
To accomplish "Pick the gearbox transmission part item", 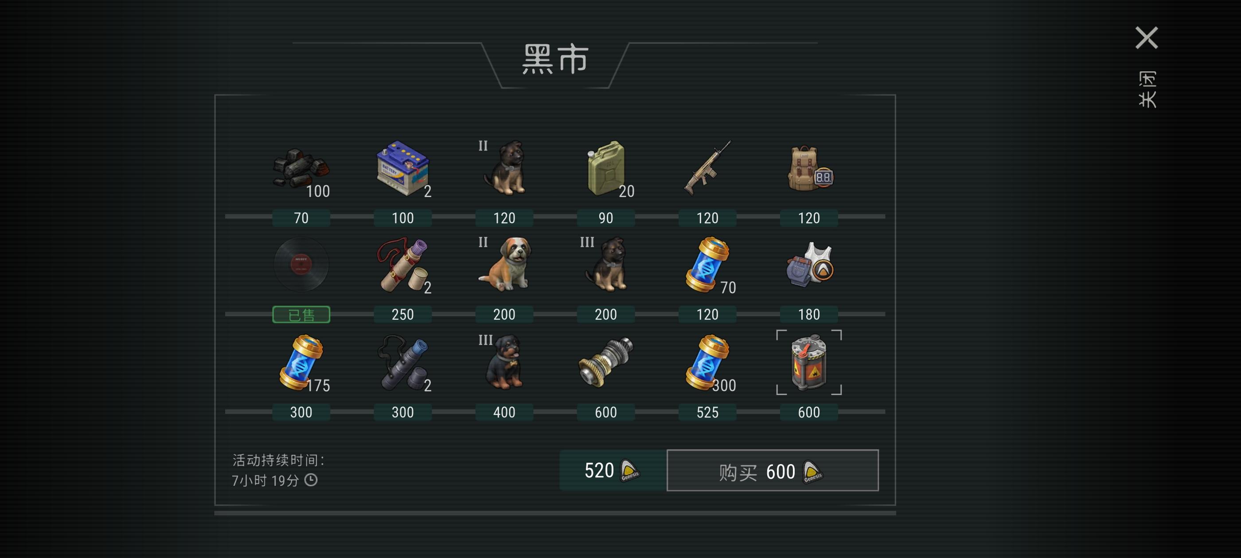I will point(606,362).
